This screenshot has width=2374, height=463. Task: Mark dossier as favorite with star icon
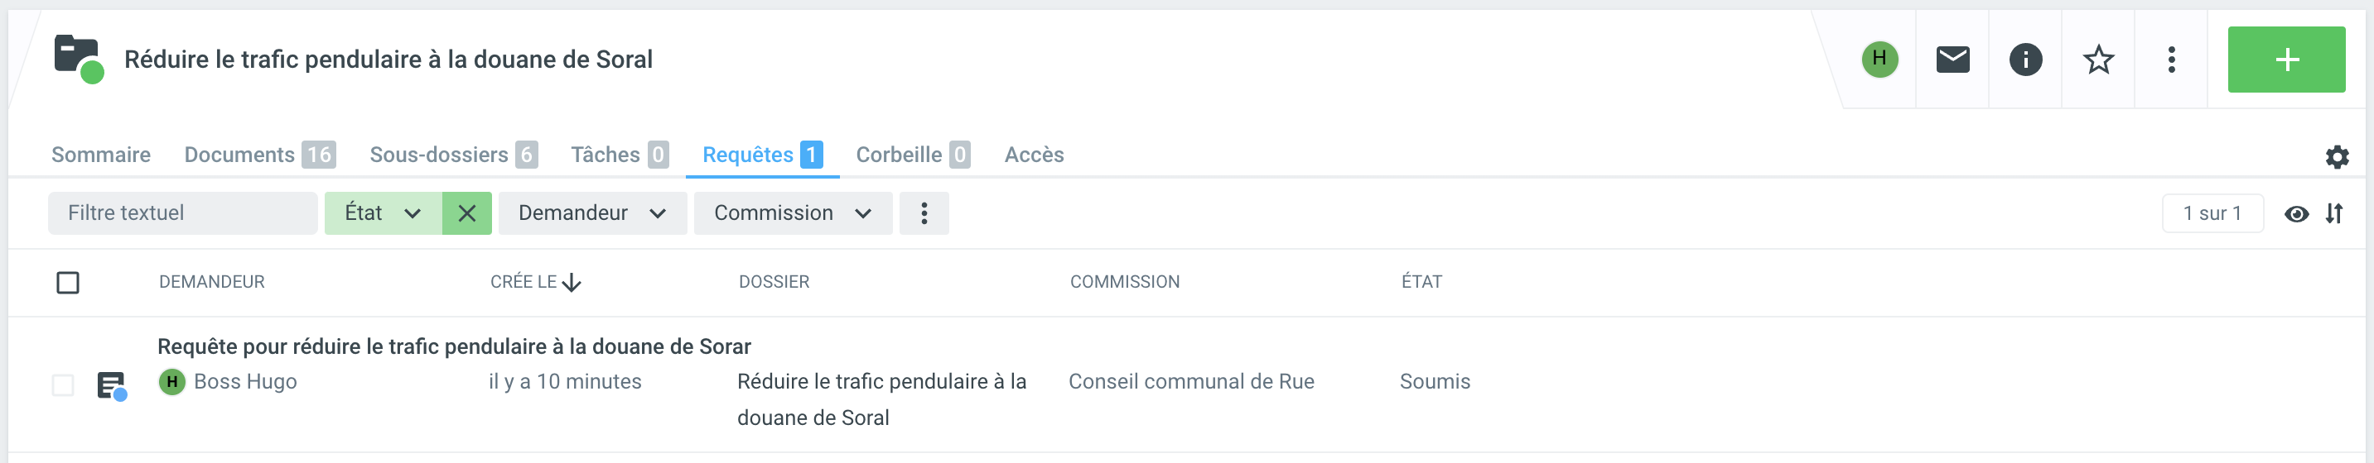(x=2097, y=60)
